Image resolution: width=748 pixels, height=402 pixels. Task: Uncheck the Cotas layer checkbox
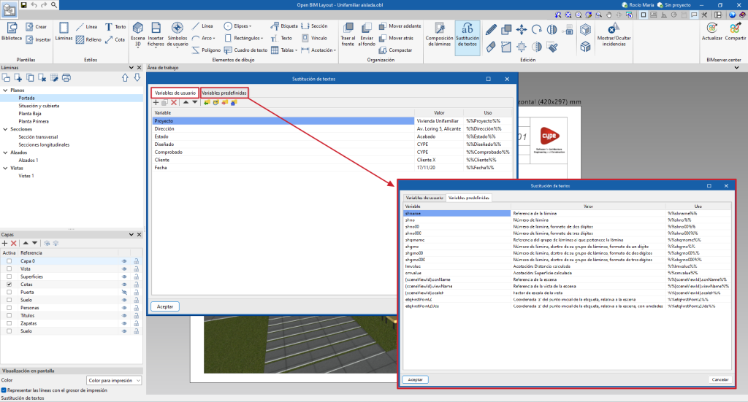pyautogui.click(x=9, y=285)
